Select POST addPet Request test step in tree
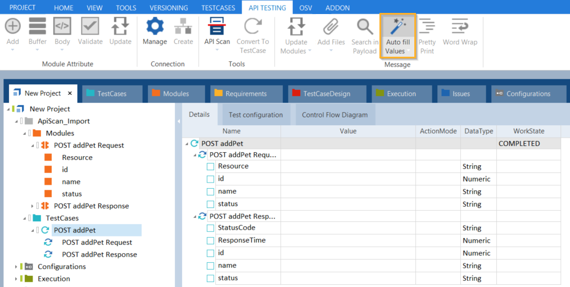 (97, 243)
